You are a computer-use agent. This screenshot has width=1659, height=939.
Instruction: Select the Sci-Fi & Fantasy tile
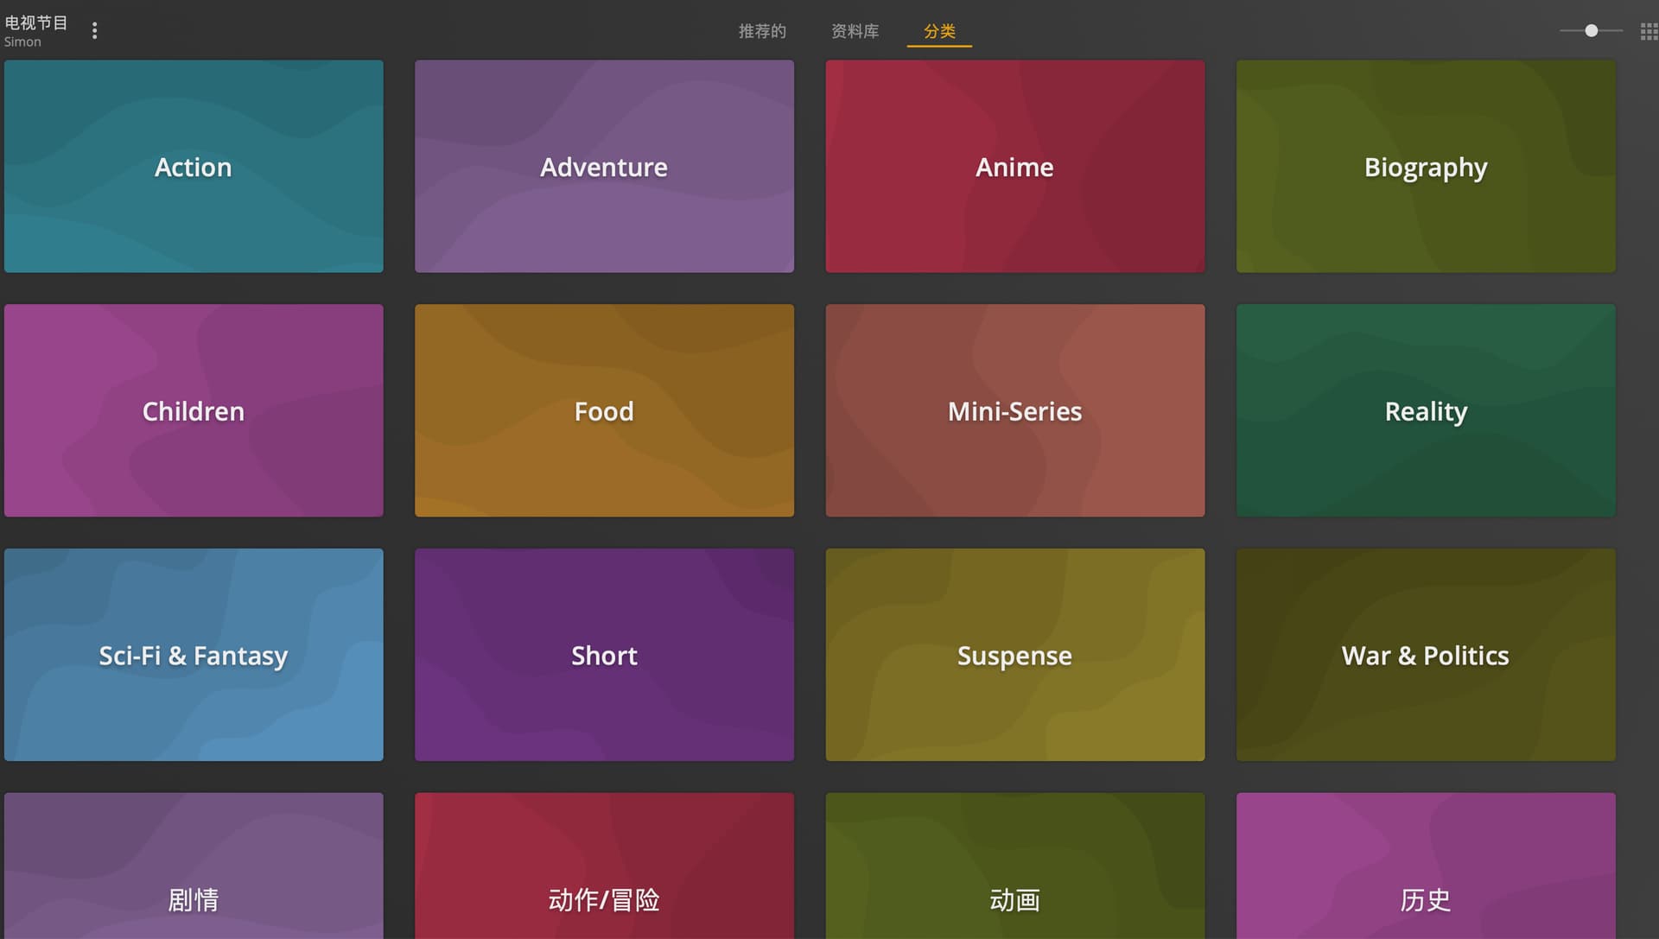[194, 656]
